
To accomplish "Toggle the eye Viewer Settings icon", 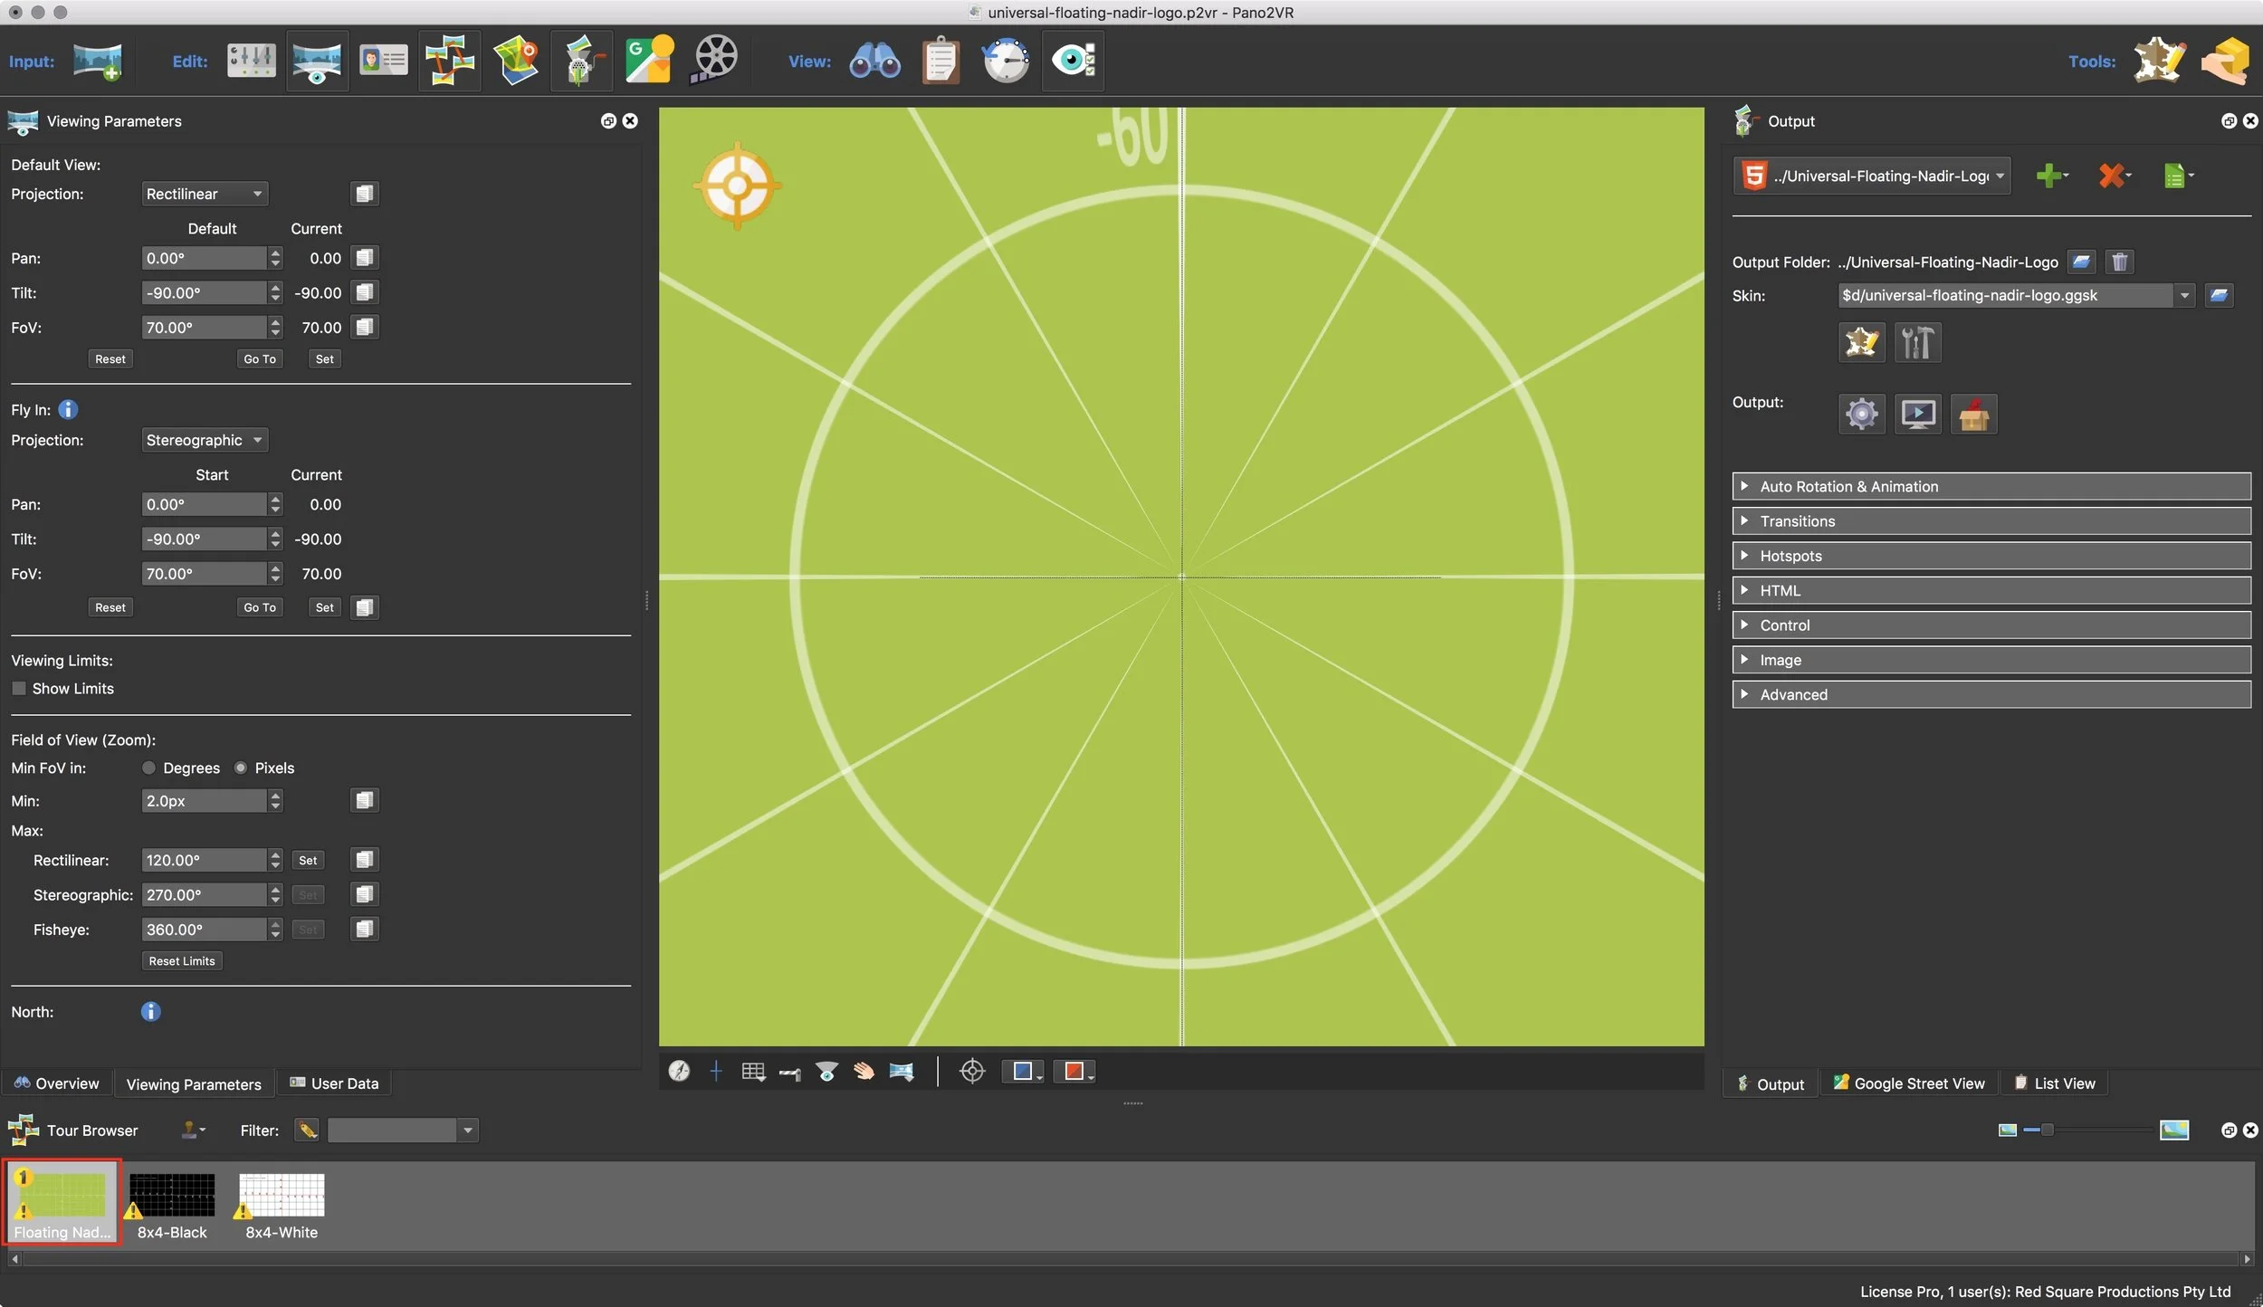I will click(x=1073, y=61).
